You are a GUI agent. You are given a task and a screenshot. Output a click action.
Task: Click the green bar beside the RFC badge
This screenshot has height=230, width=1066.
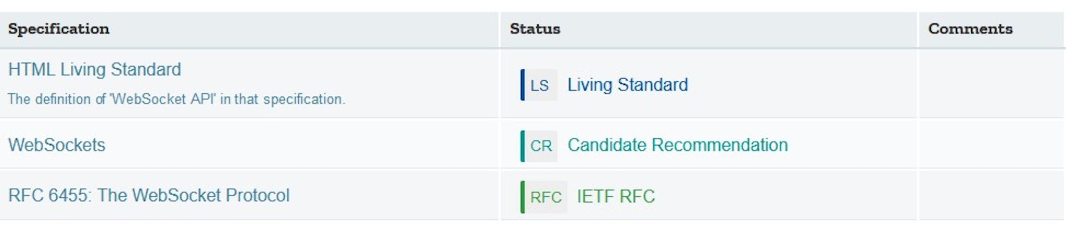pyautogui.click(x=523, y=197)
